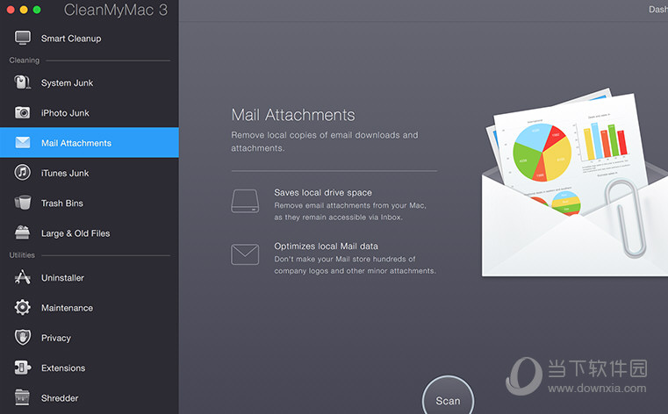
Task: Click the Mail Attachments envelope icon in sidebar
Action: click(x=23, y=142)
